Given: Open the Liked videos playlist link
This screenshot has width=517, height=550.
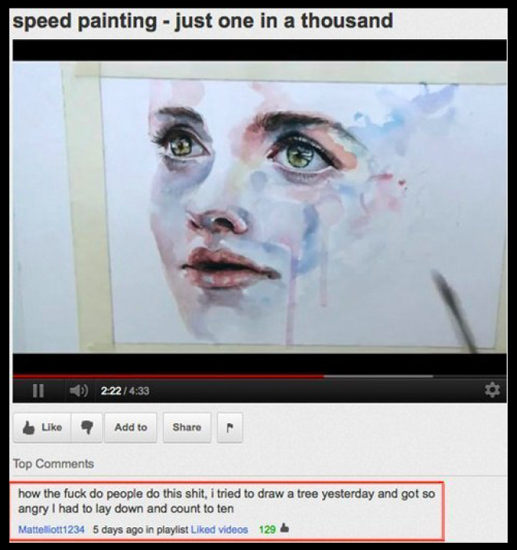Looking at the screenshot, I should click(219, 530).
